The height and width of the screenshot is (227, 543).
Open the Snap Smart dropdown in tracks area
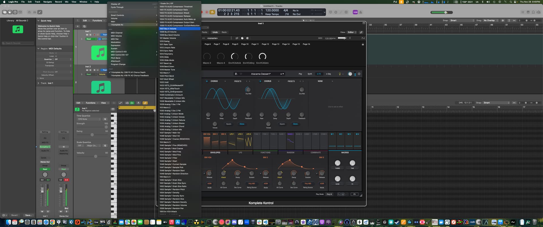pyautogui.click(x=462, y=21)
